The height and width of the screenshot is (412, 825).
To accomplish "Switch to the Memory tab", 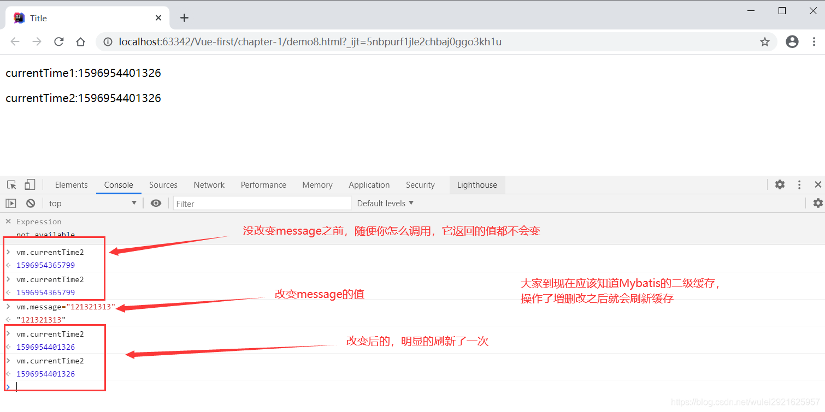I will (317, 185).
